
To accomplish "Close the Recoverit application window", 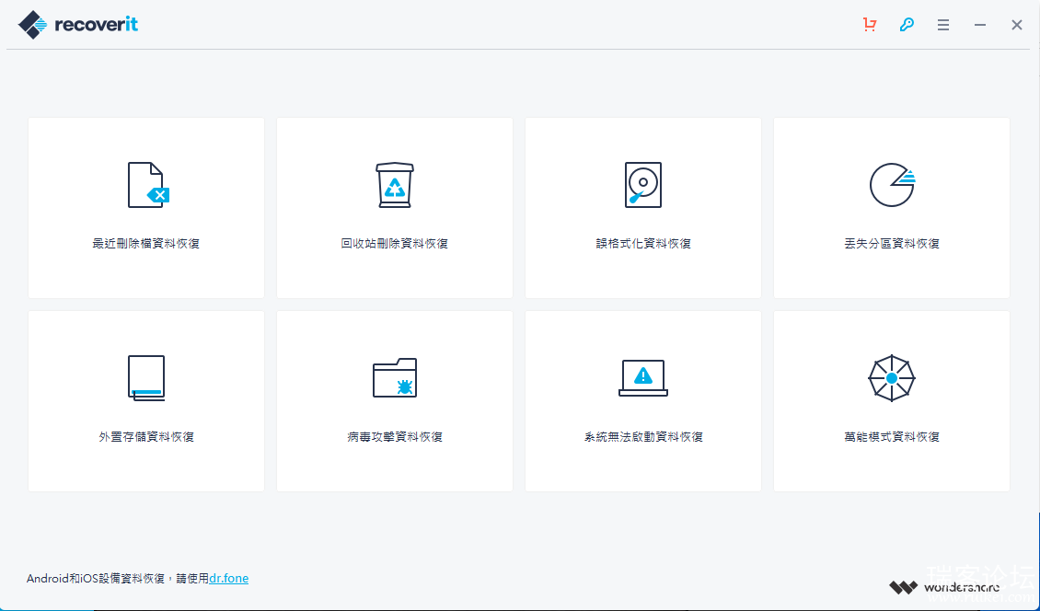I will (x=1017, y=25).
